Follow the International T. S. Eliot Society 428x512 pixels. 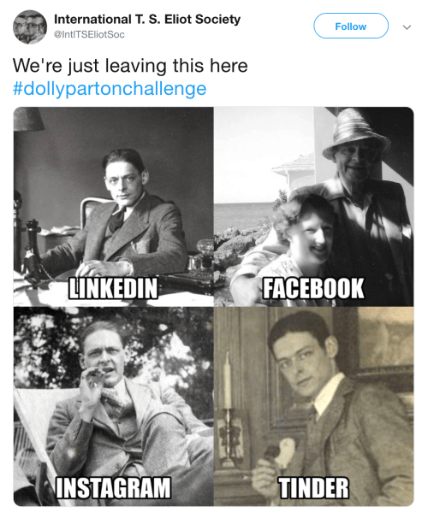coord(351,26)
